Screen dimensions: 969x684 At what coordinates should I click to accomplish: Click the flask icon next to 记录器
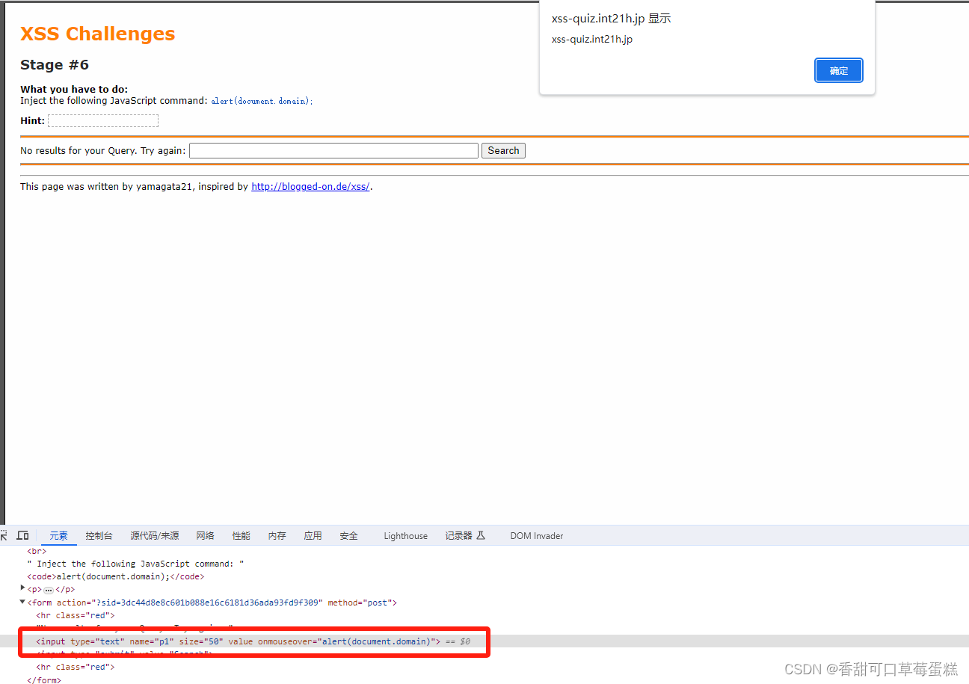pos(482,535)
